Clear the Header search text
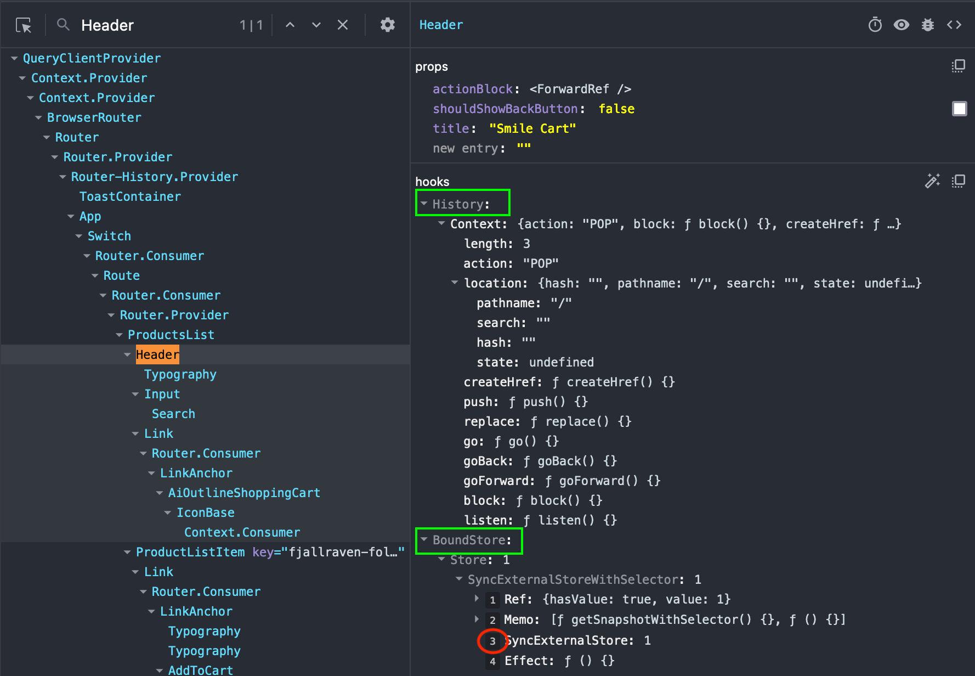Viewport: 975px width, 676px height. [x=343, y=25]
